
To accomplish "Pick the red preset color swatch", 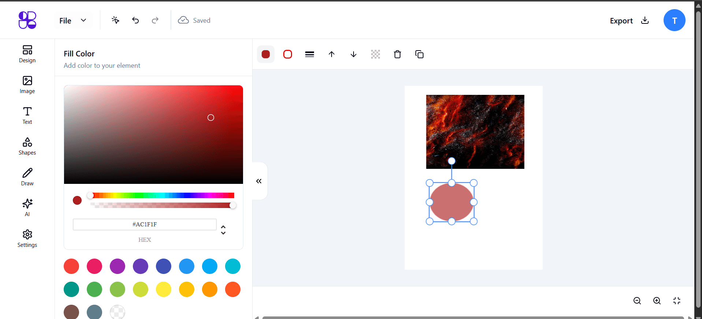I will click(71, 266).
